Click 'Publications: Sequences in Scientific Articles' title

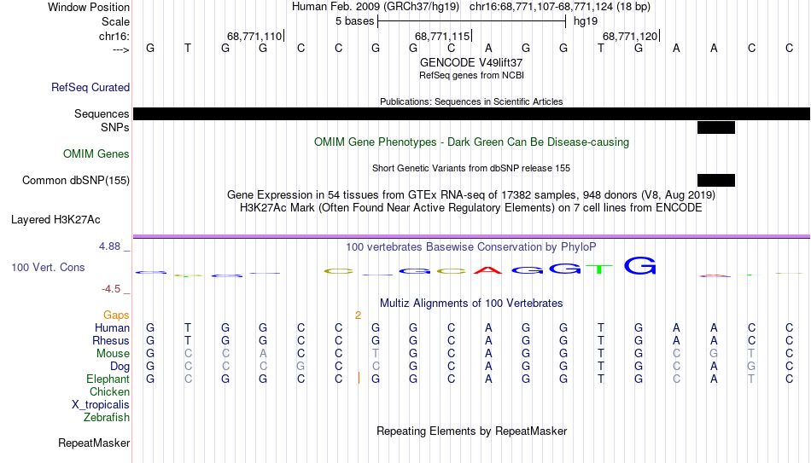pyautogui.click(x=471, y=101)
